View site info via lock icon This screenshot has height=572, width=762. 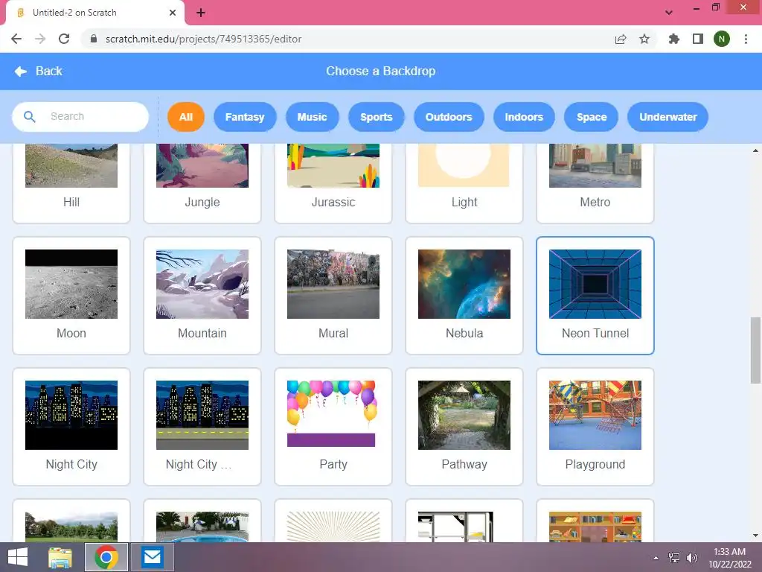pyautogui.click(x=94, y=39)
